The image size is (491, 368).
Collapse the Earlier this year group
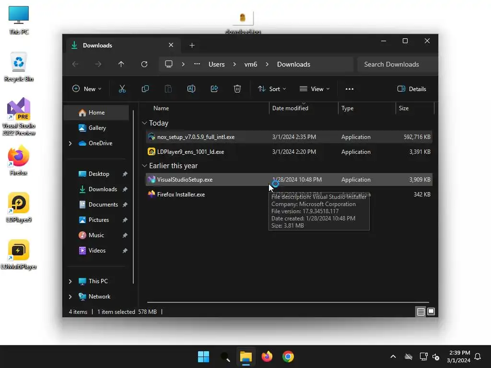point(144,166)
